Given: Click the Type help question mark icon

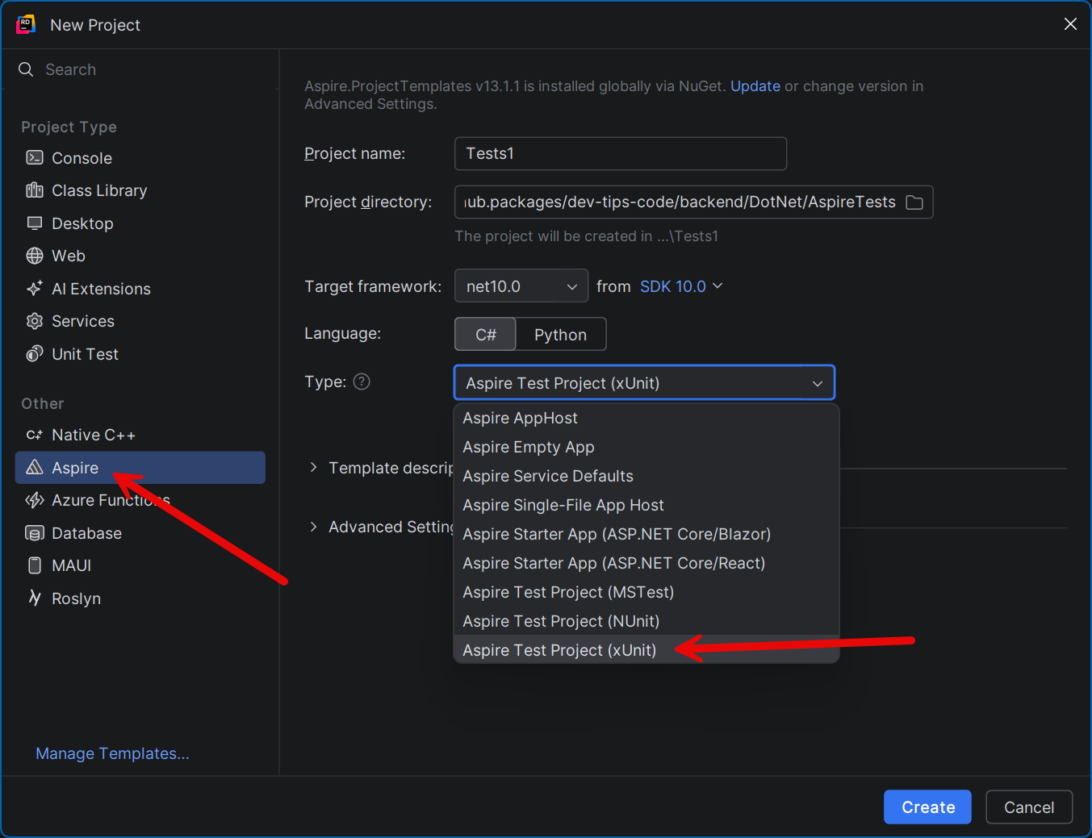Looking at the screenshot, I should click(362, 381).
